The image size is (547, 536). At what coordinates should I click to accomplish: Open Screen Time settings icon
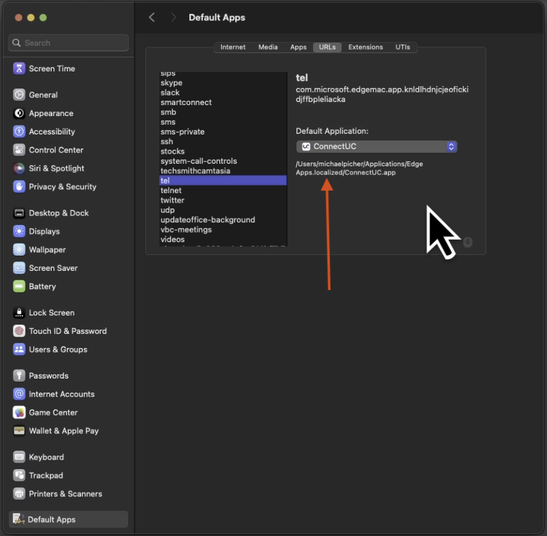point(19,69)
